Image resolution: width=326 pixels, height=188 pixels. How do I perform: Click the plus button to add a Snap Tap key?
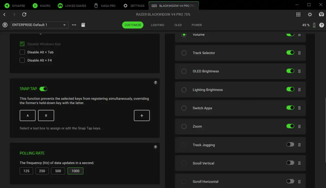pos(142,115)
